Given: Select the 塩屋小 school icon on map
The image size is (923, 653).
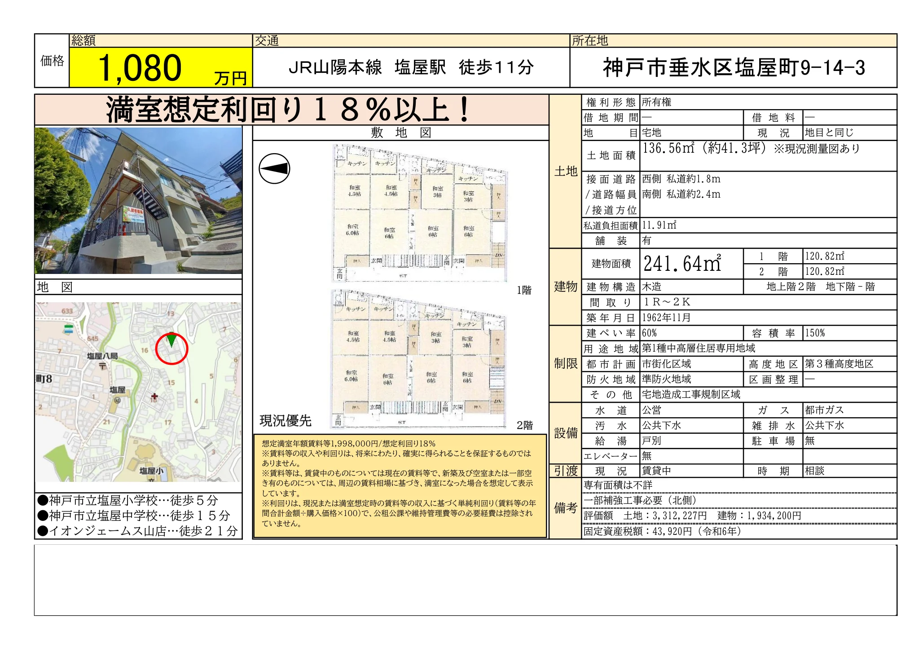Looking at the screenshot, I should point(151,471).
